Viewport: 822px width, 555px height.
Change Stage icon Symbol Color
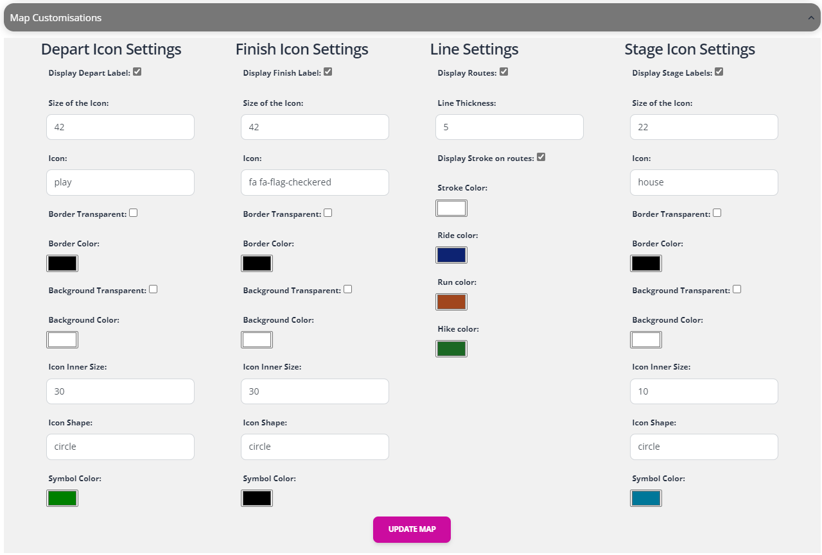click(646, 498)
